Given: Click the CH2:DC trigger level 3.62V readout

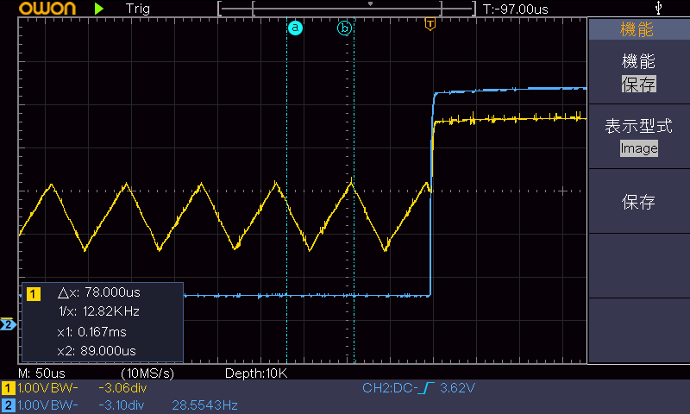Looking at the screenshot, I should click(418, 389).
